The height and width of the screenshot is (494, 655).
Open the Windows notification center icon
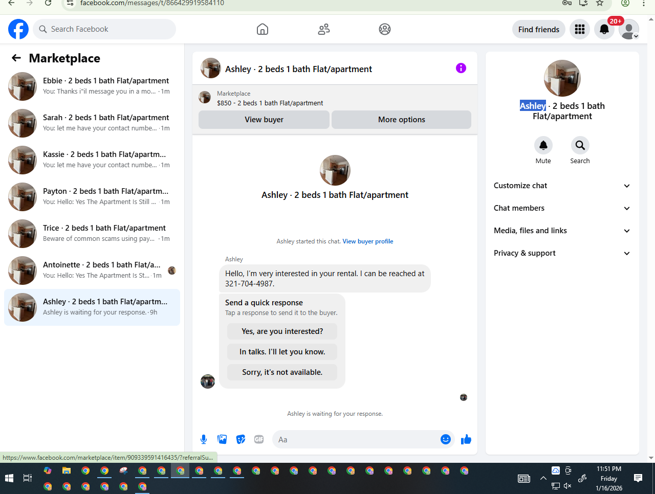pos(638,478)
